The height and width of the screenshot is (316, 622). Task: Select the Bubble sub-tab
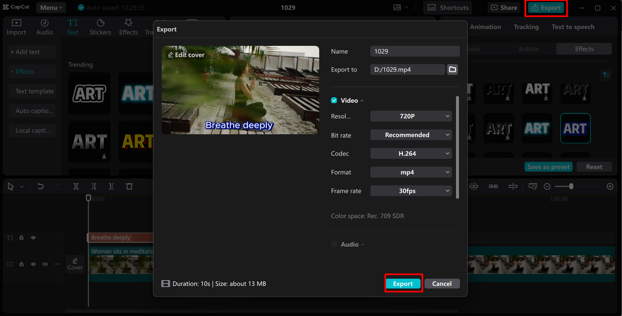coord(529,49)
